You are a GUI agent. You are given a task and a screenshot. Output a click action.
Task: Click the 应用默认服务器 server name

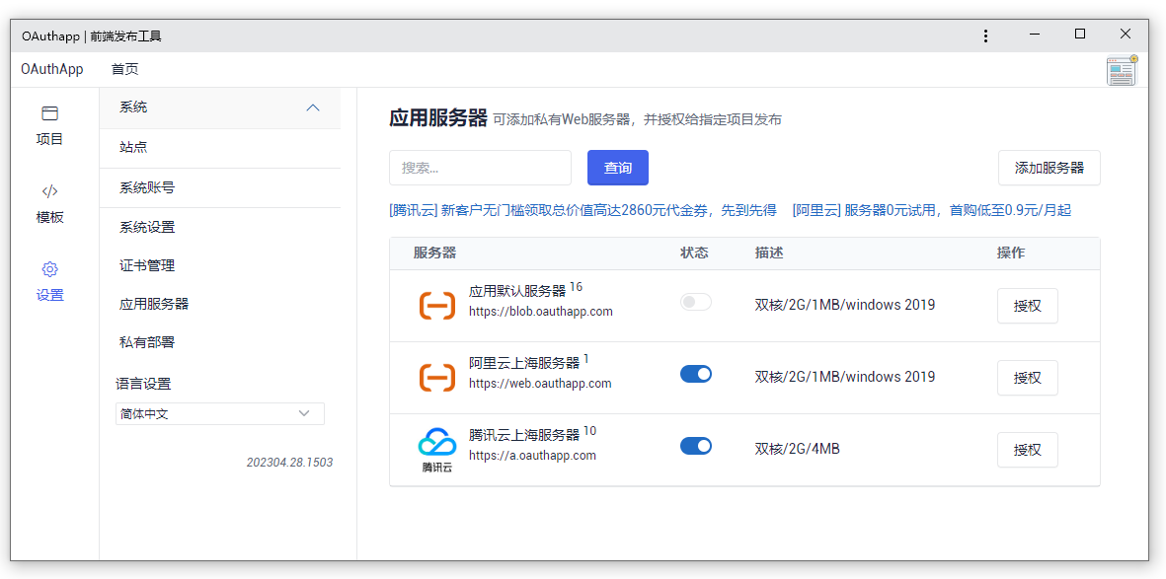coord(517,291)
